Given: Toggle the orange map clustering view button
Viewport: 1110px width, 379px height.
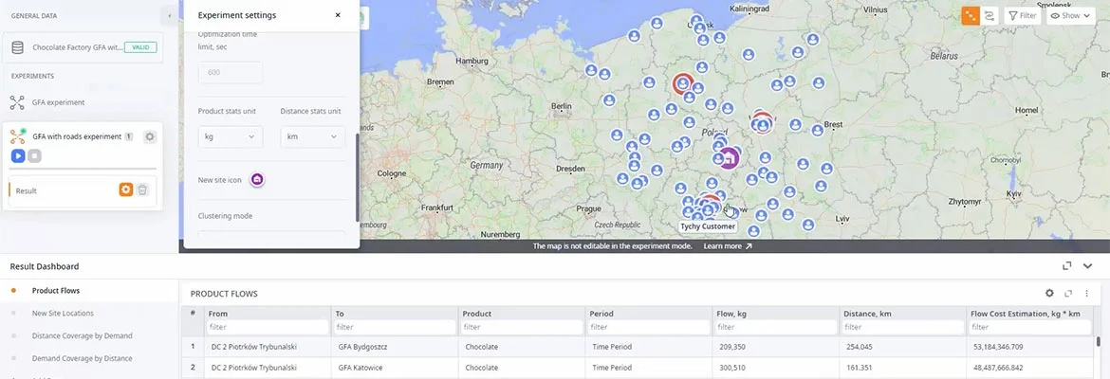Looking at the screenshot, I should 971,15.
